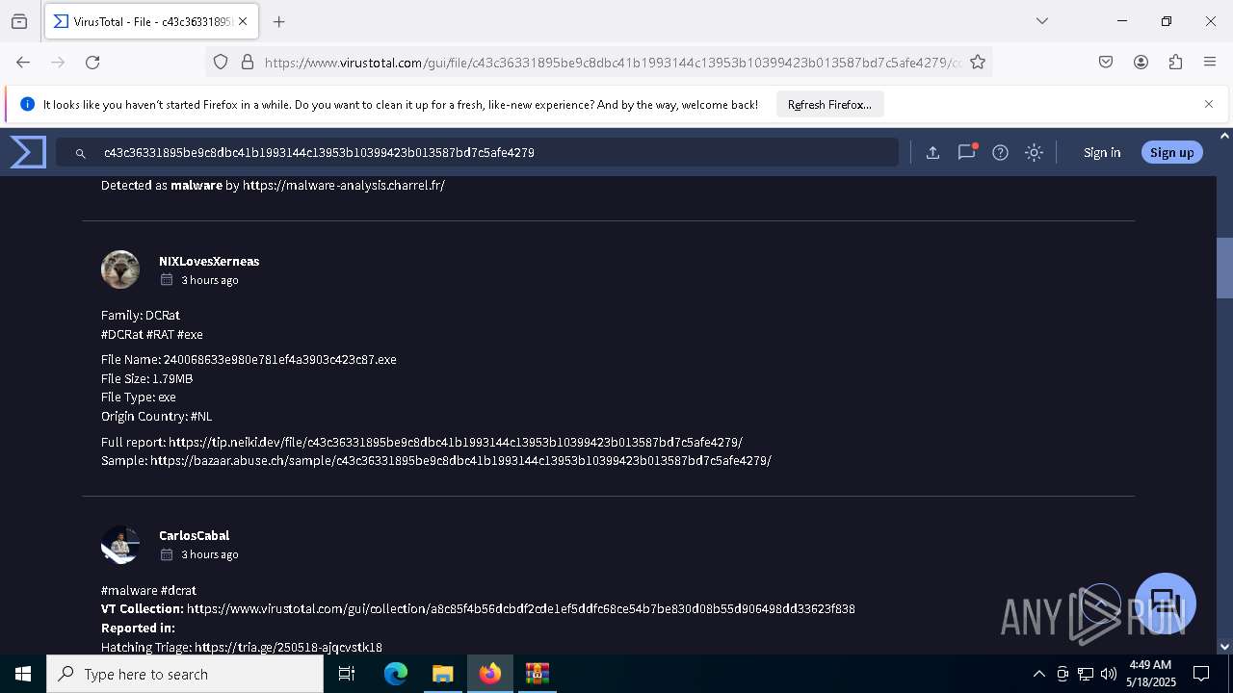Open the Save to Pocket icon
This screenshot has width=1233, height=693.
tap(1106, 62)
